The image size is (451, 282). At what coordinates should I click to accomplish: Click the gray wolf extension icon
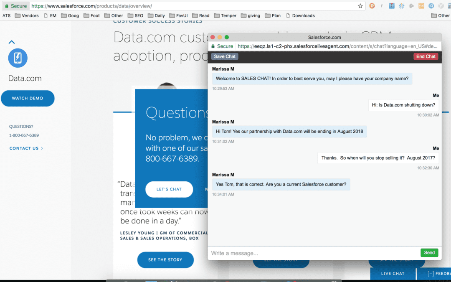(x=411, y=6)
